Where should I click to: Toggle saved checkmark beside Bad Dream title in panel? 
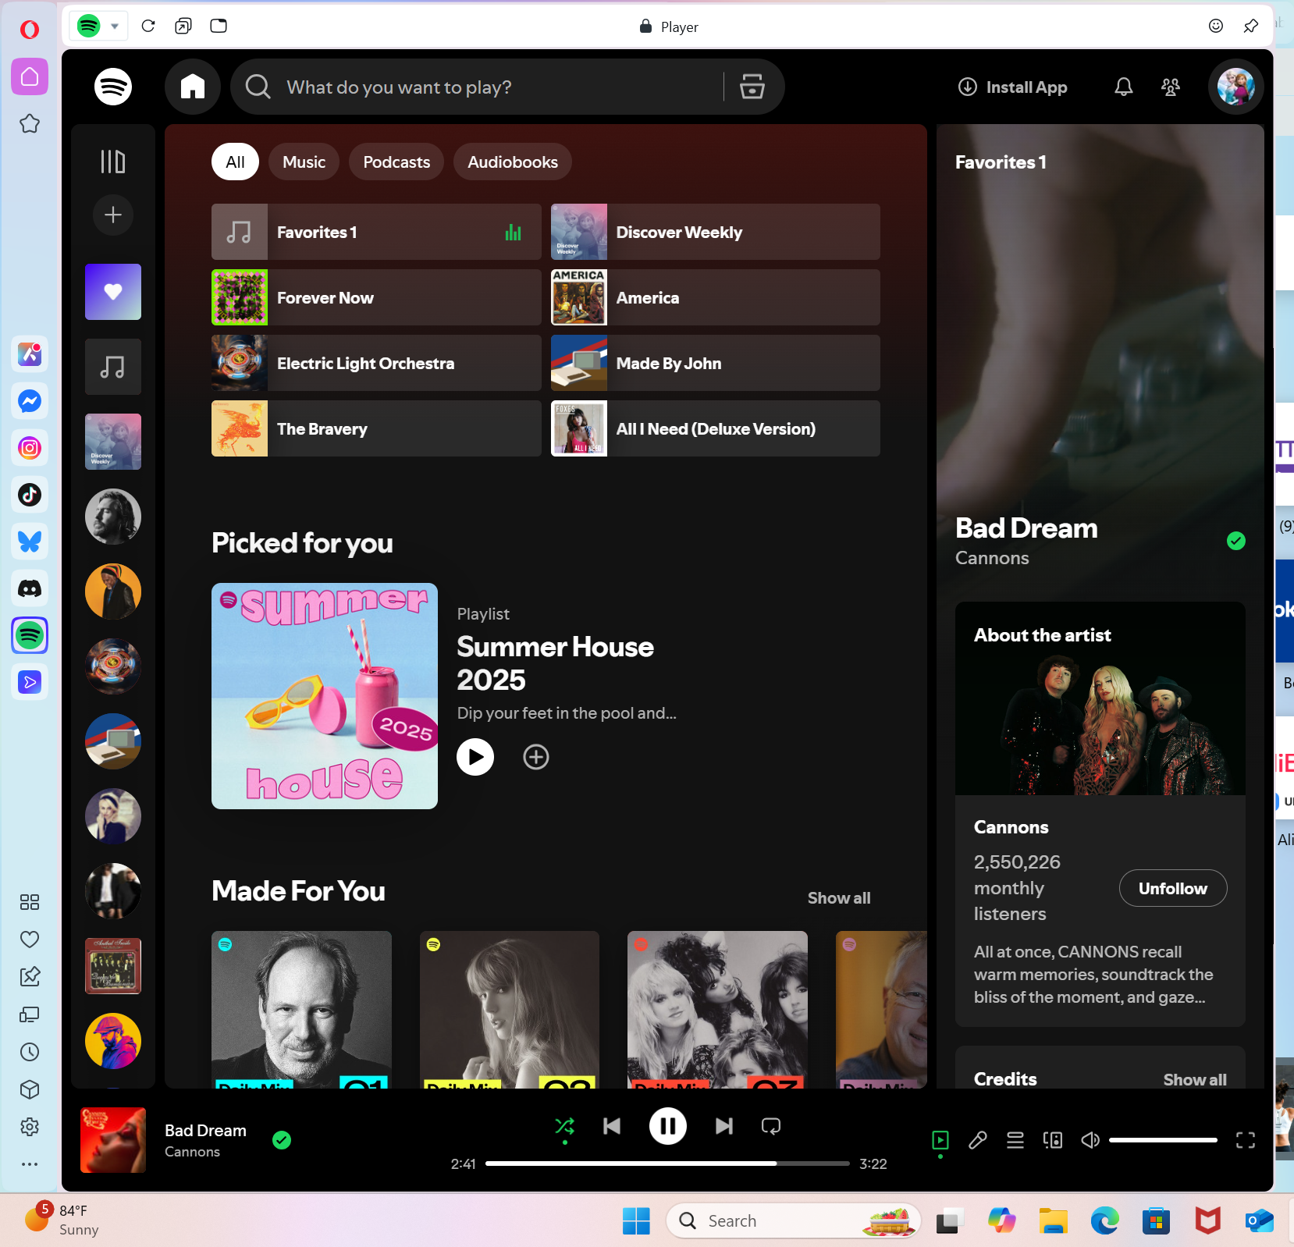pyautogui.click(x=1236, y=541)
